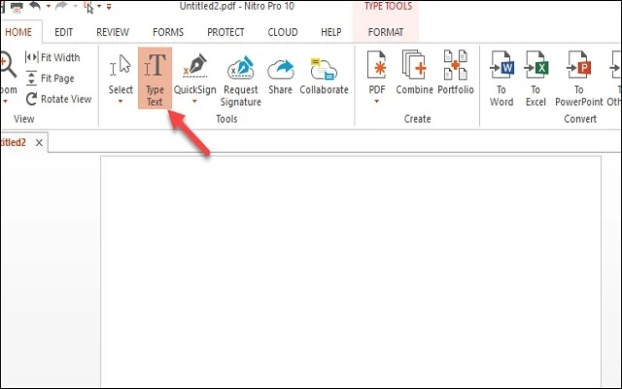The height and width of the screenshot is (389, 622).
Task: Click the Print icon in quick access toolbar
Action: tap(17, 7)
